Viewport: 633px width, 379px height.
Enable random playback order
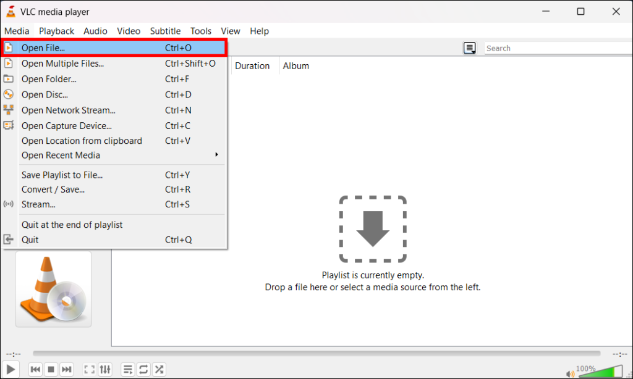pyautogui.click(x=159, y=369)
